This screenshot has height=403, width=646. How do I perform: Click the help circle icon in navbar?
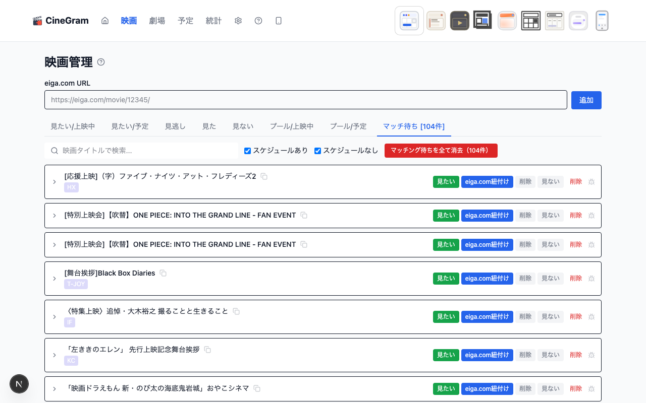[x=258, y=21]
